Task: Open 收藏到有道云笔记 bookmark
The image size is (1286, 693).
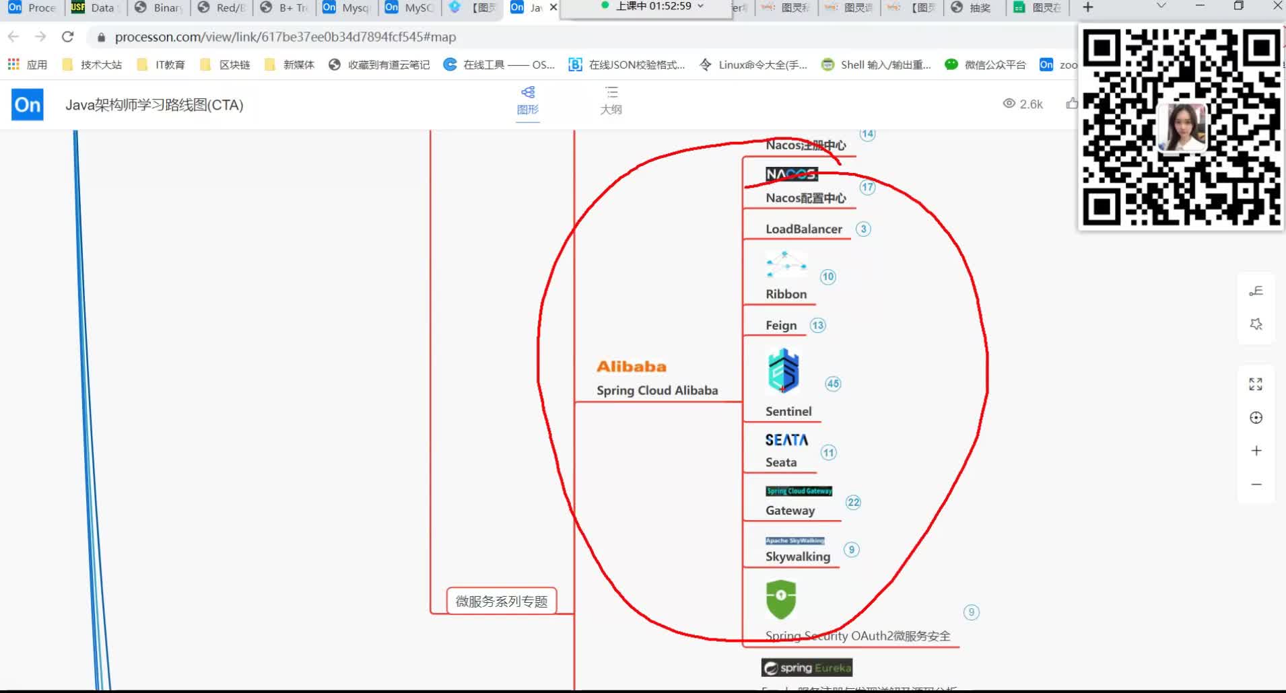Action: click(379, 65)
